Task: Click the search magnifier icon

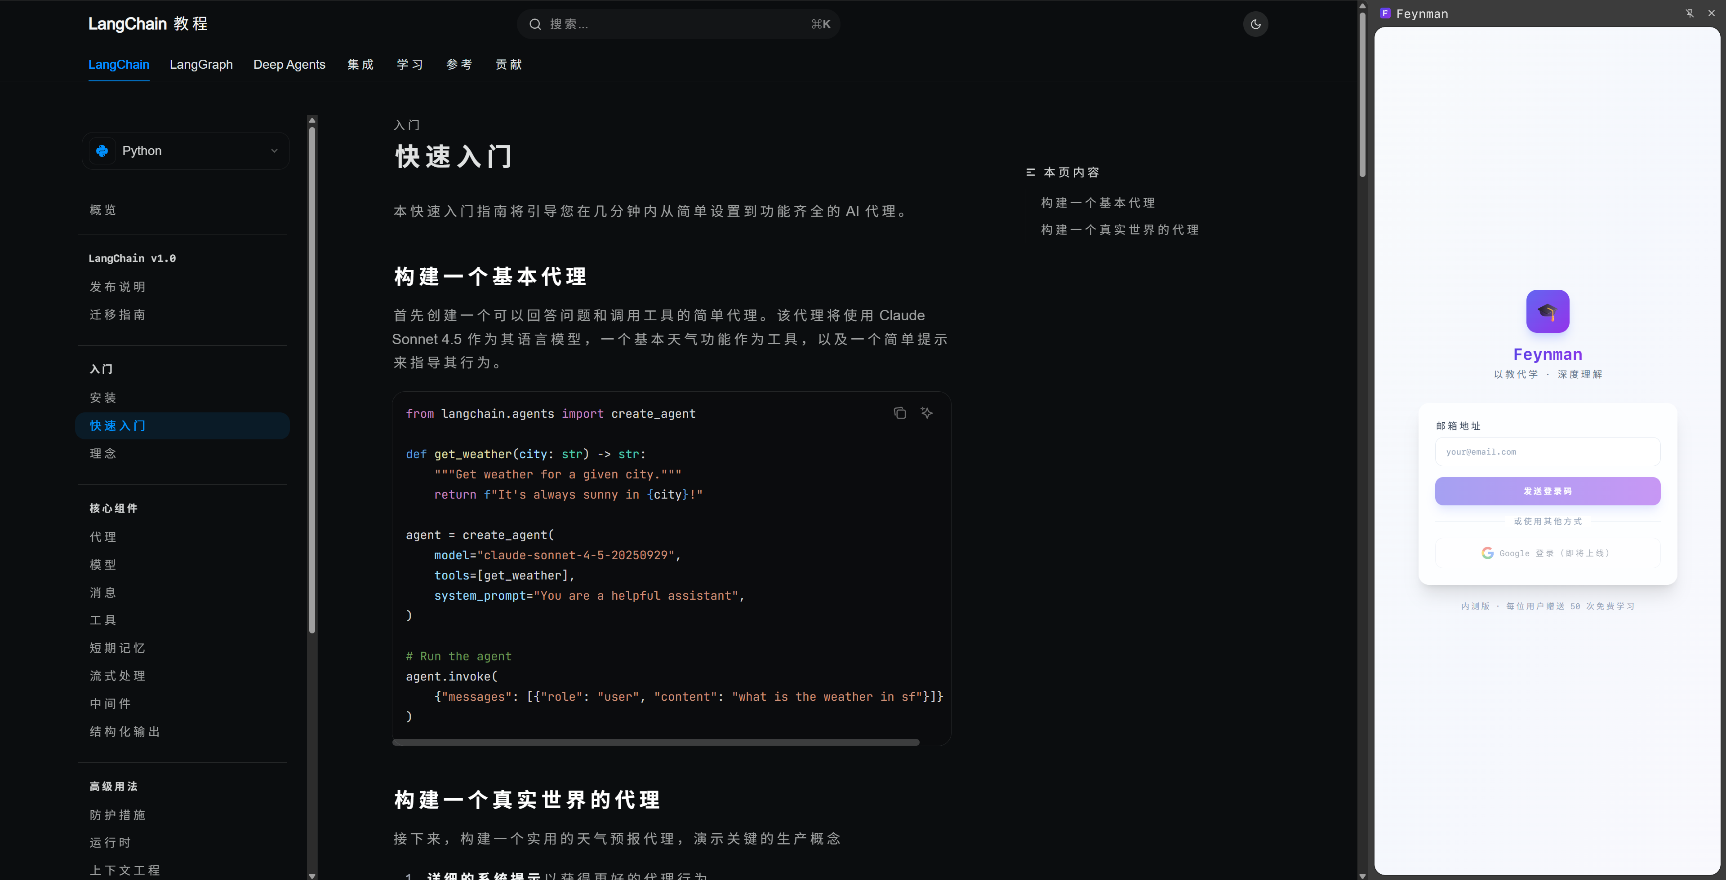Action: pos(535,24)
